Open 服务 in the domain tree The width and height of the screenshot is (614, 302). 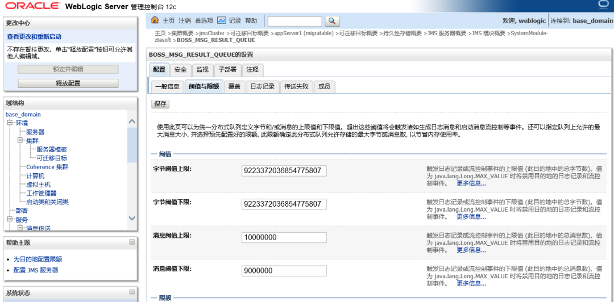(22, 219)
